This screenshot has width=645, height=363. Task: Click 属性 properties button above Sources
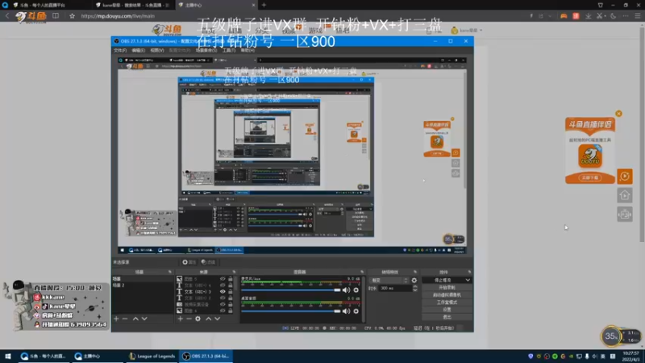click(x=189, y=262)
